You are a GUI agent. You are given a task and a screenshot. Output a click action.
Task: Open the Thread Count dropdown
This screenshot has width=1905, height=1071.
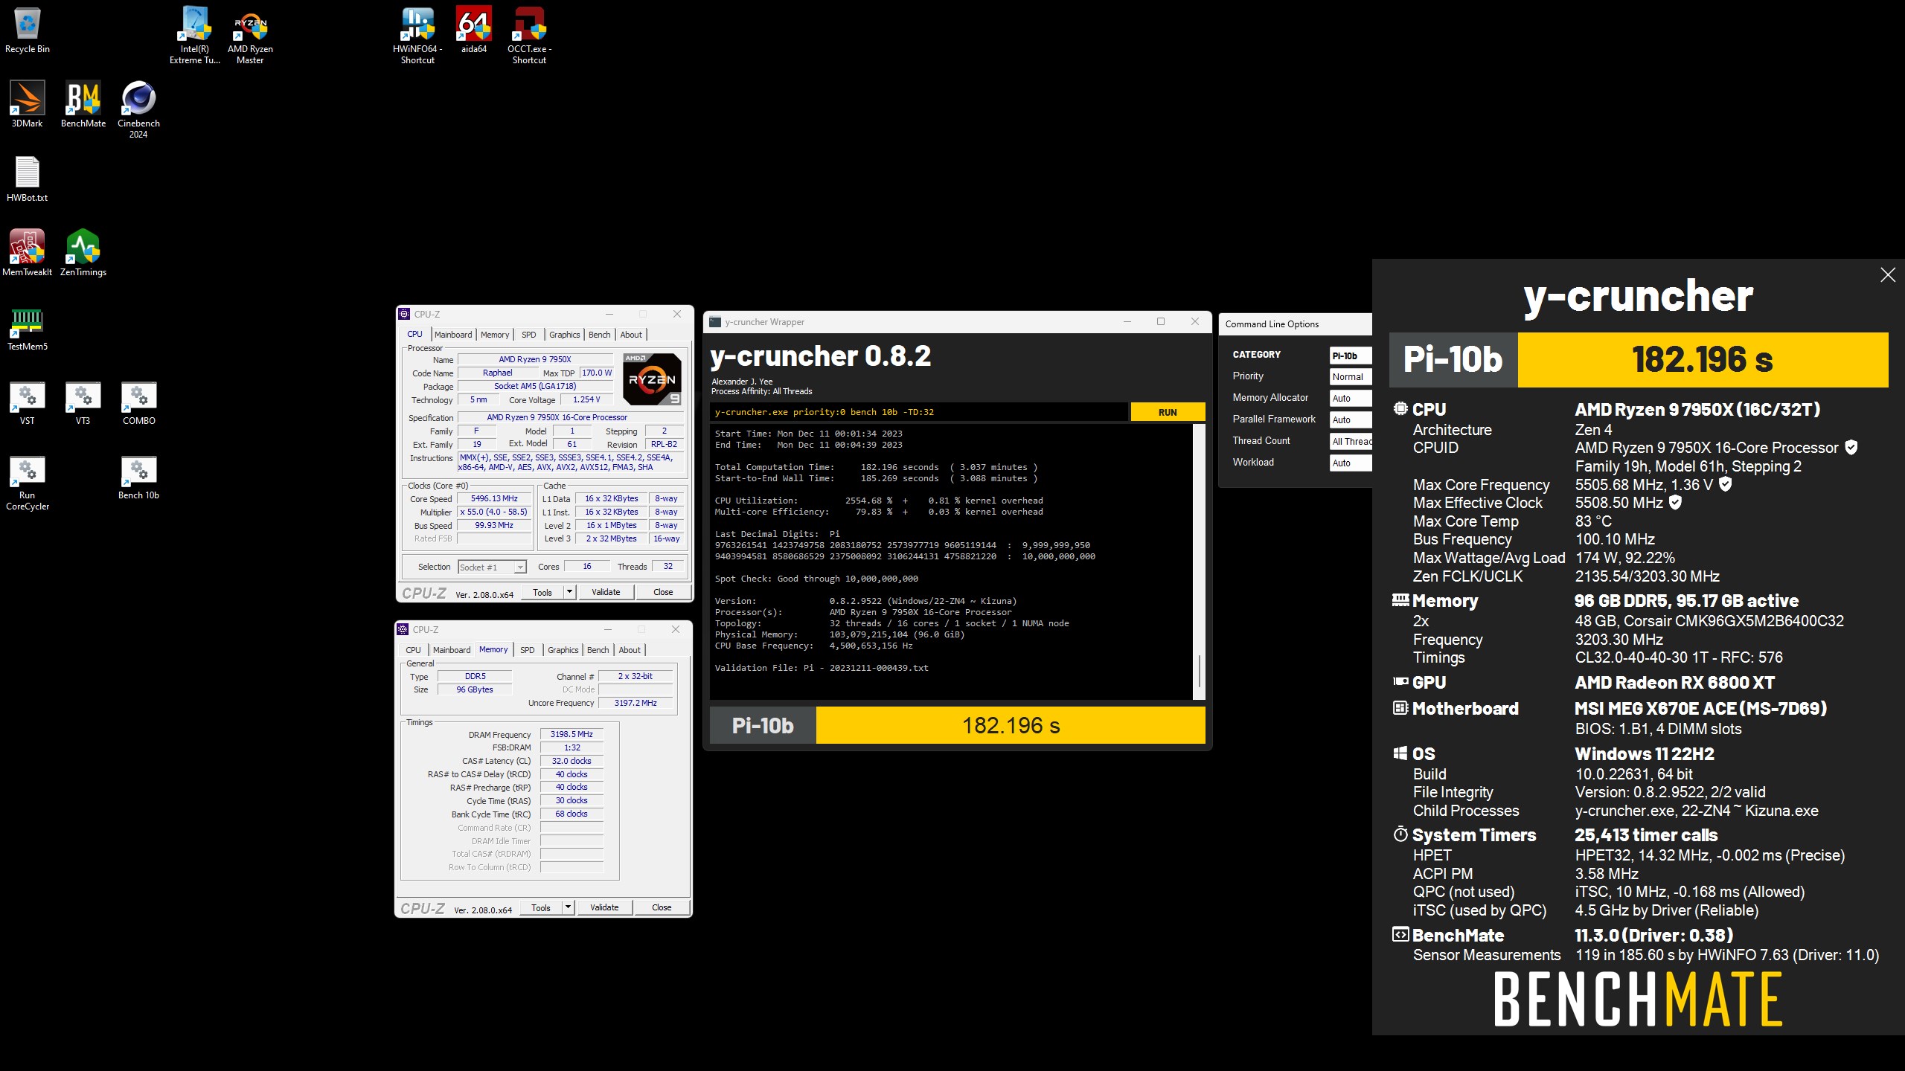(1351, 442)
